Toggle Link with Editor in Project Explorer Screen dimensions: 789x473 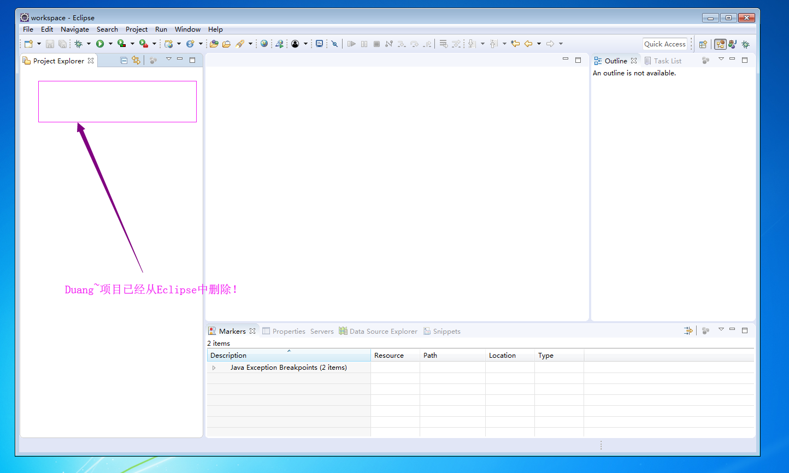coord(136,61)
